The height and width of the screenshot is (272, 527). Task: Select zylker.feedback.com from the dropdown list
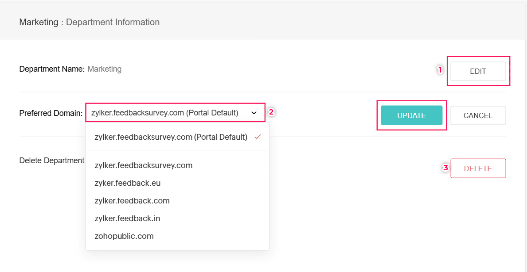point(132,201)
